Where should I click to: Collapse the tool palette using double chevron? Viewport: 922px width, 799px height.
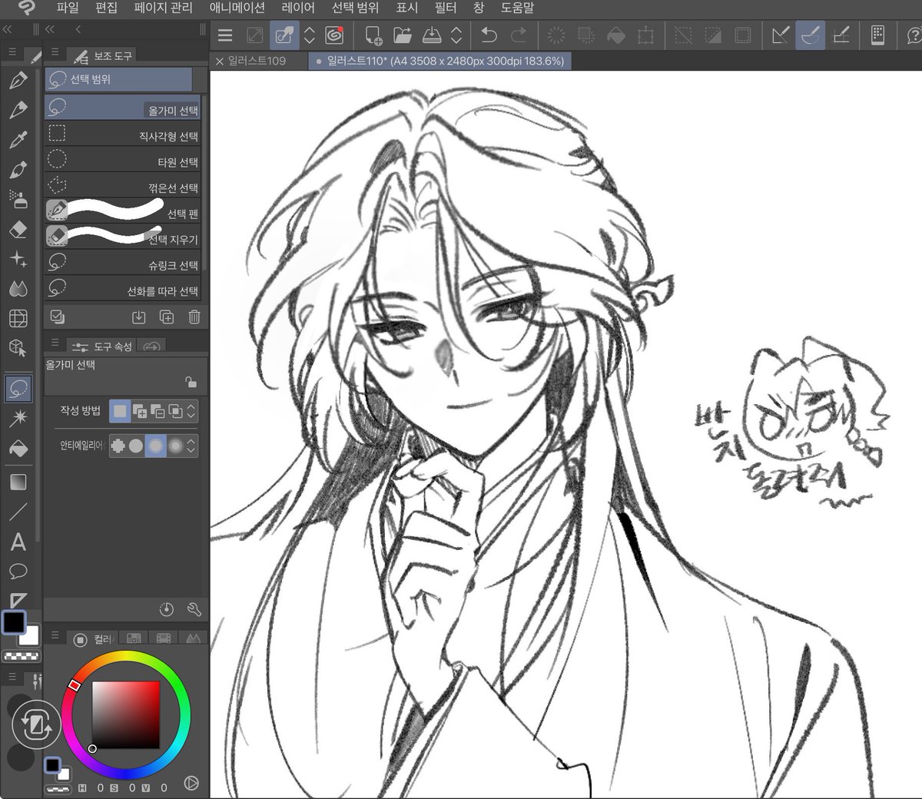pos(7,29)
